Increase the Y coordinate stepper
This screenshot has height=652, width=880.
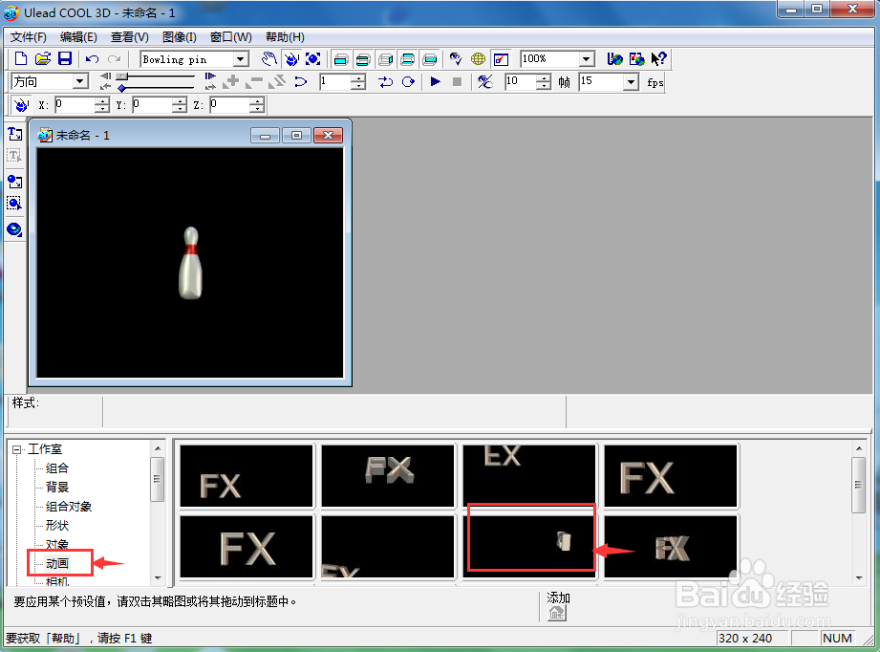click(179, 101)
